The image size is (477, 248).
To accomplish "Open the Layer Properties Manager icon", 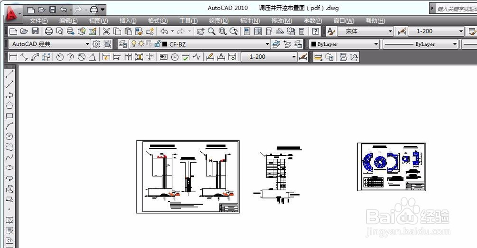I will [123, 44].
